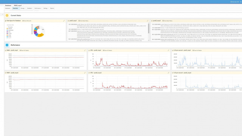
Task: Maximize the prod1_onyx1 status panel
Action: (147, 21)
